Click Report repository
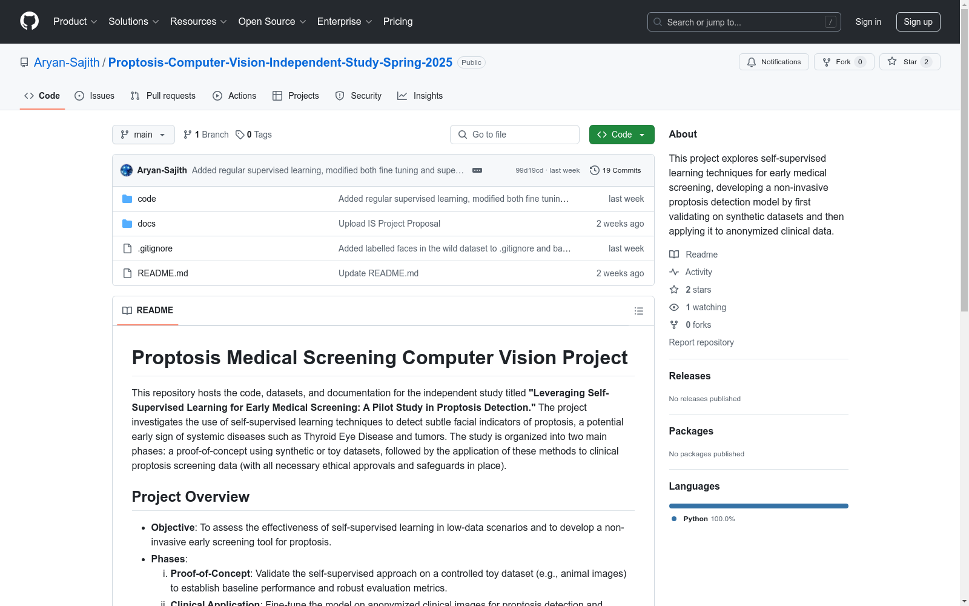Image resolution: width=969 pixels, height=606 pixels. pyautogui.click(x=701, y=342)
